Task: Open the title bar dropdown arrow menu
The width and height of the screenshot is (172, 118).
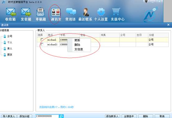Action: (146, 2)
